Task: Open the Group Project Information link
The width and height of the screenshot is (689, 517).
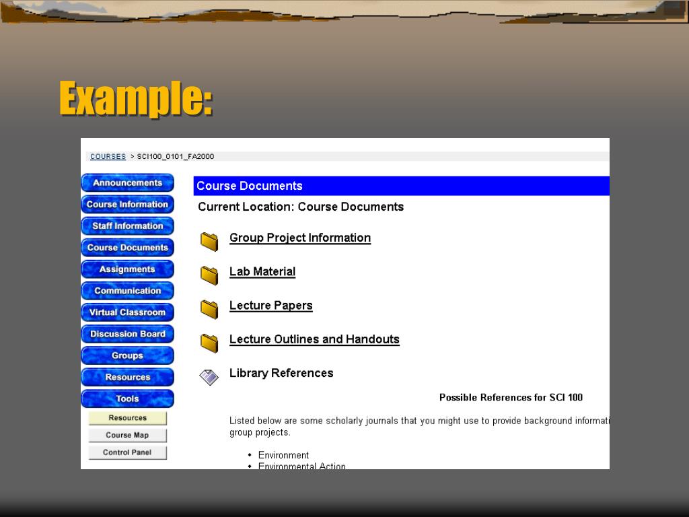Action: [300, 238]
